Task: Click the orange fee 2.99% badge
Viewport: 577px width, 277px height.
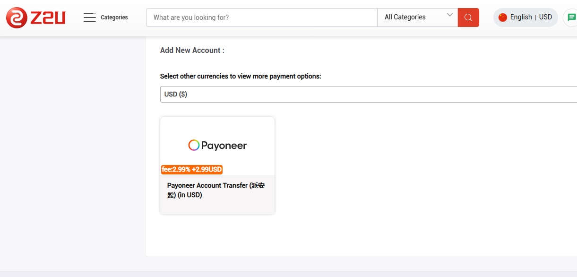Action: [192, 169]
